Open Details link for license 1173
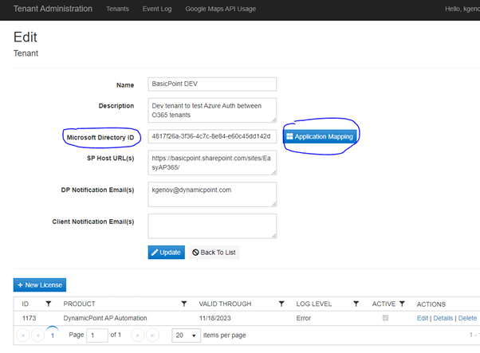480x353 pixels. (x=444, y=319)
